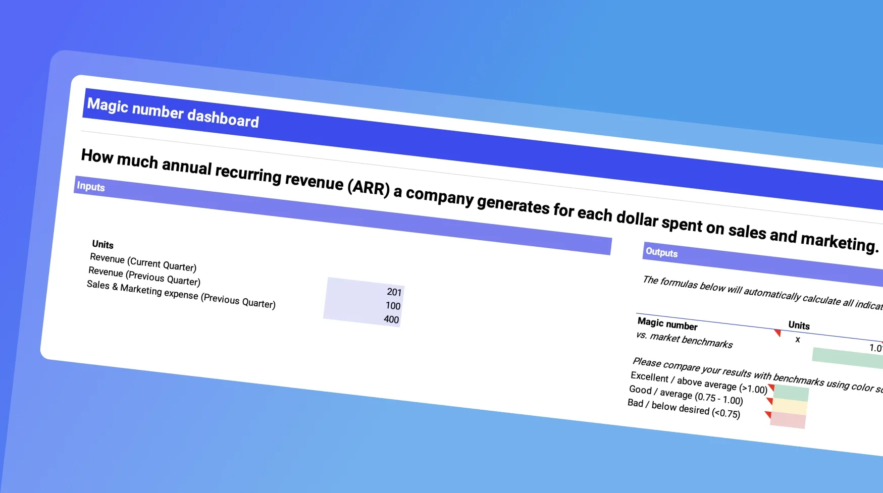
Task: Select the x unit cell for Magic number
Action: (x=798, y=340)
